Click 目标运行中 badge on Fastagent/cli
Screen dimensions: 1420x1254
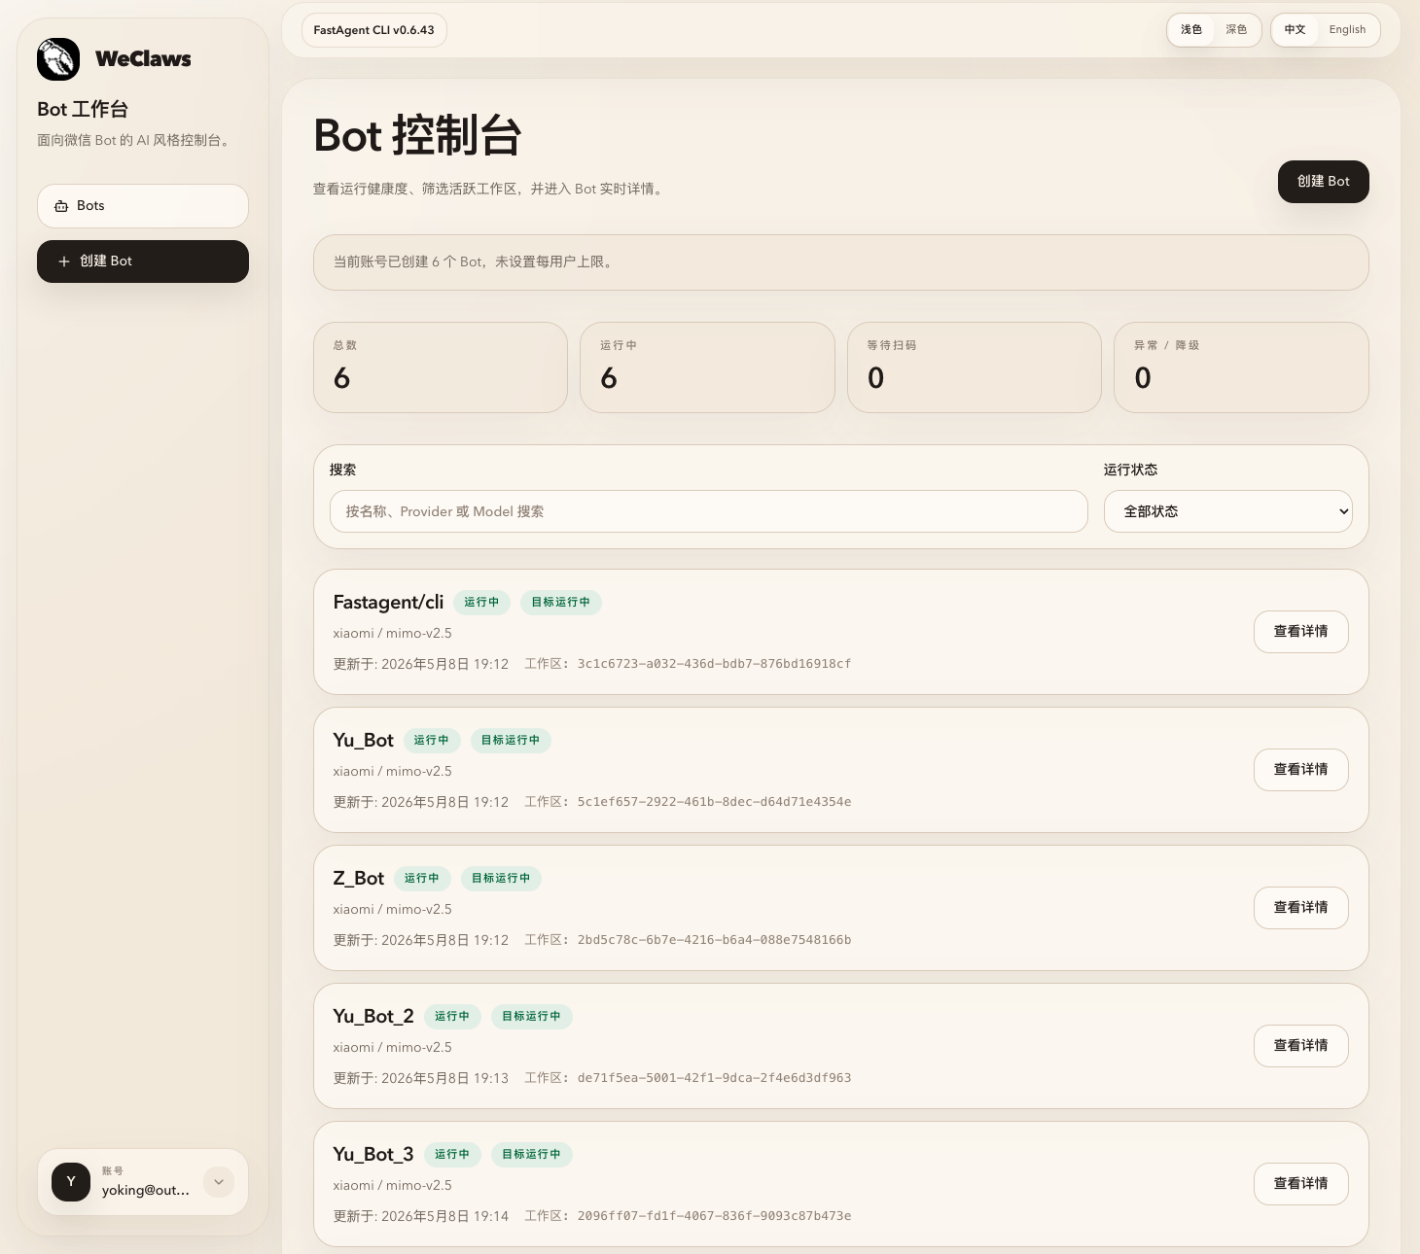[561, 603]
